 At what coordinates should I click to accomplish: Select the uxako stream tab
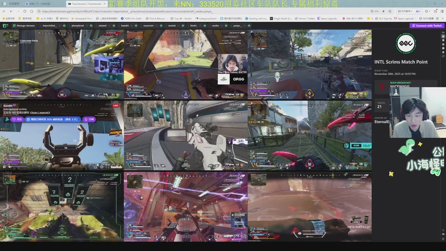(215, 26)
